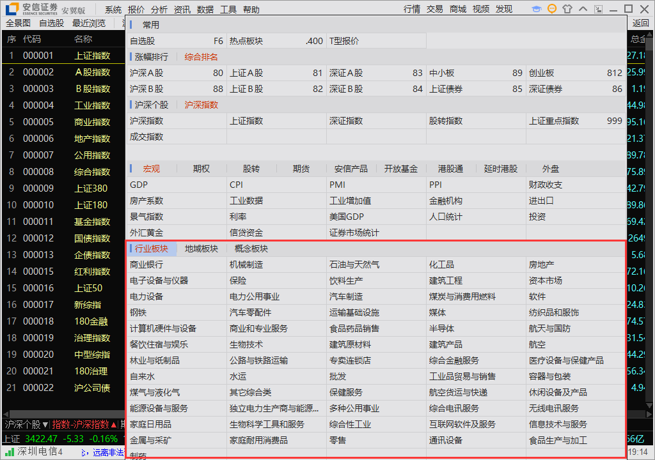Select the 最近浏览 tab

pyautogui.click(x=89, y=24)
